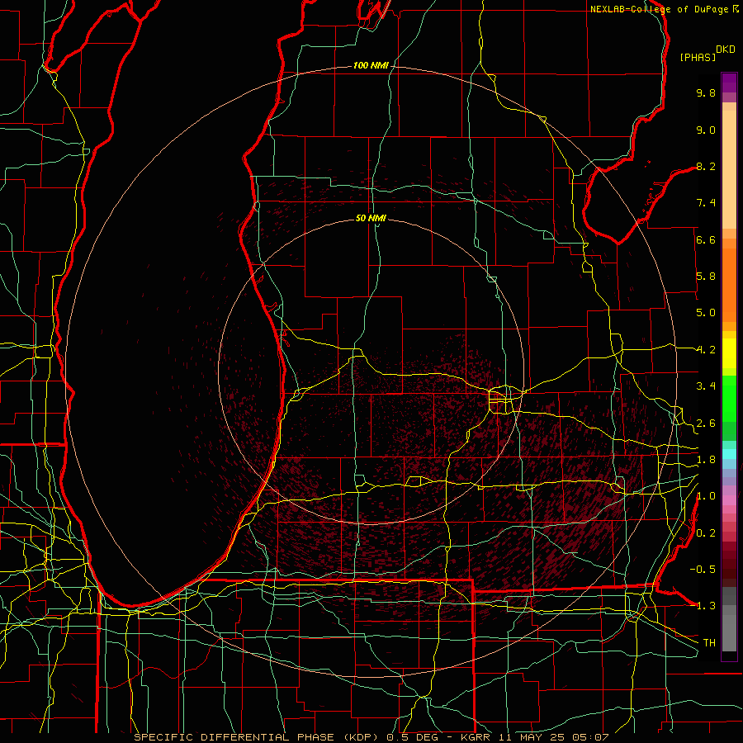Click the 3.4 scale value
Image resolution: width=743 pixels, height=743 pixels.
706,386
